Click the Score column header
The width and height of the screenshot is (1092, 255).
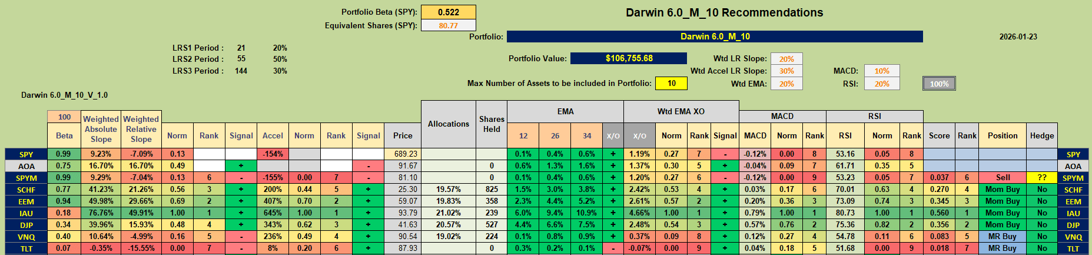939,135
